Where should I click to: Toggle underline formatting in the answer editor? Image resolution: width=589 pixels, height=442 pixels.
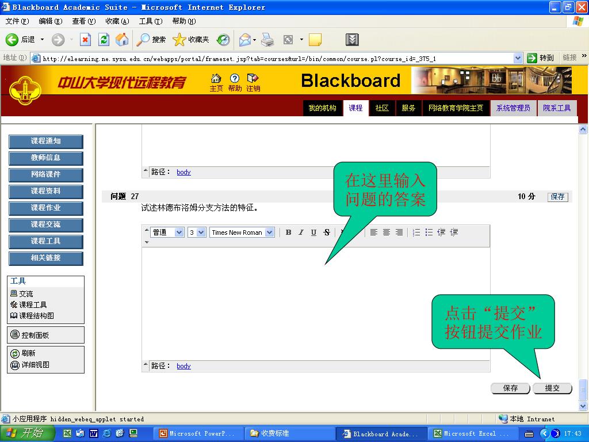pos(313,233)
